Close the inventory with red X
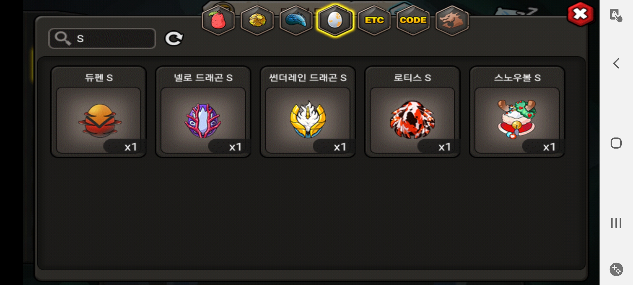The width and height of the screenshot is (633, 285). coord(581,14)
